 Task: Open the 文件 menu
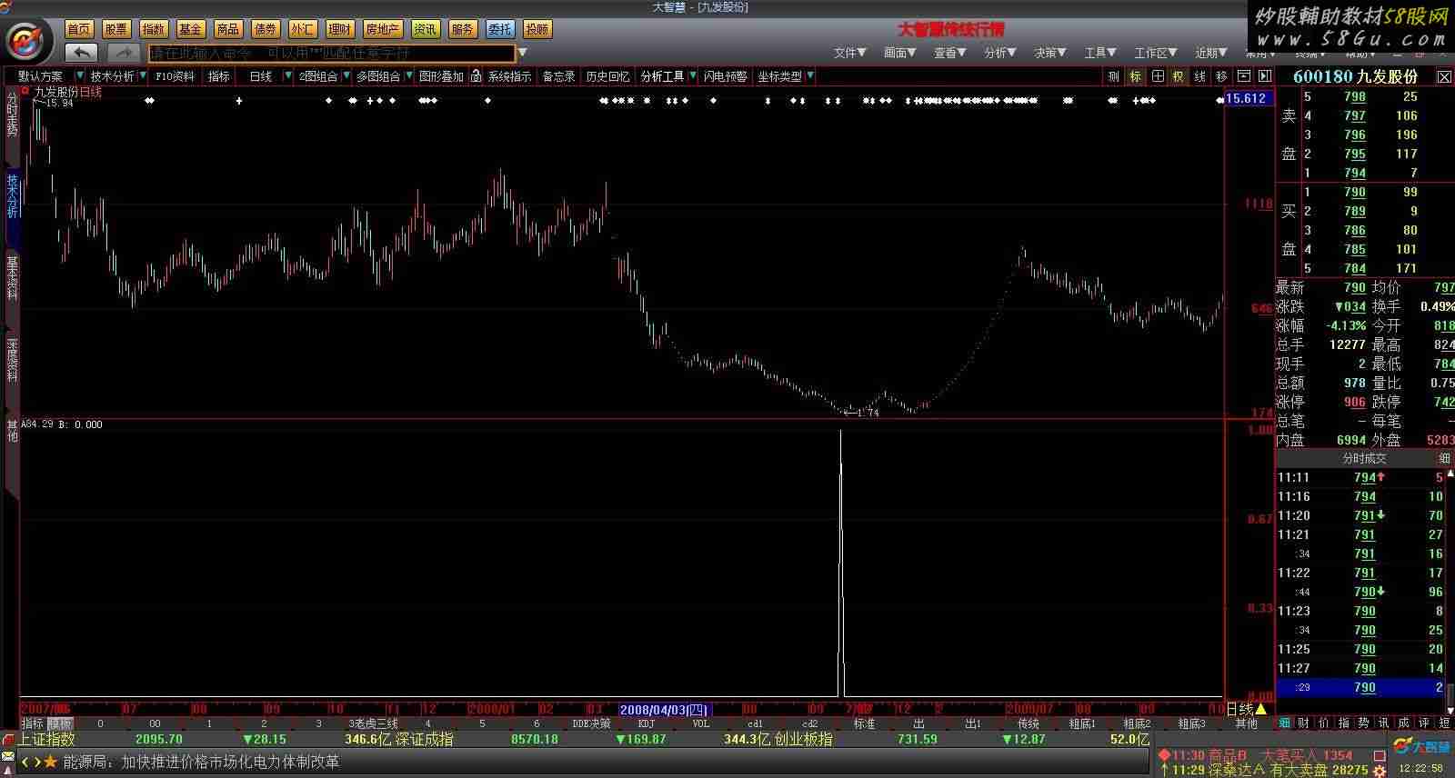(x=849, y=53)
